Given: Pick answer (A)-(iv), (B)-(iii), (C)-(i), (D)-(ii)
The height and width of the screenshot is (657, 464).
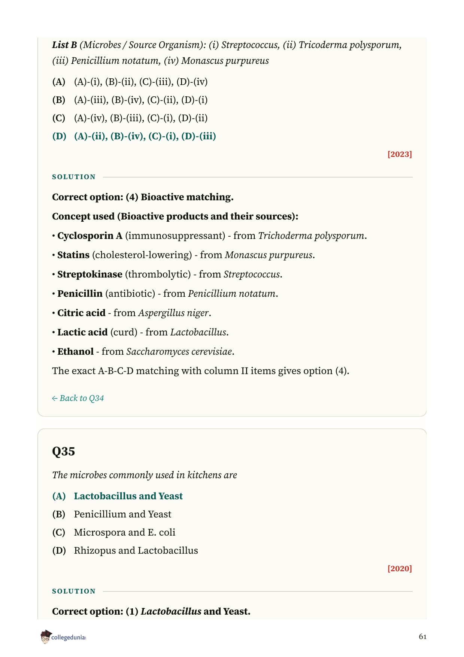Looking at the screenshot, I should coord(130,118).
